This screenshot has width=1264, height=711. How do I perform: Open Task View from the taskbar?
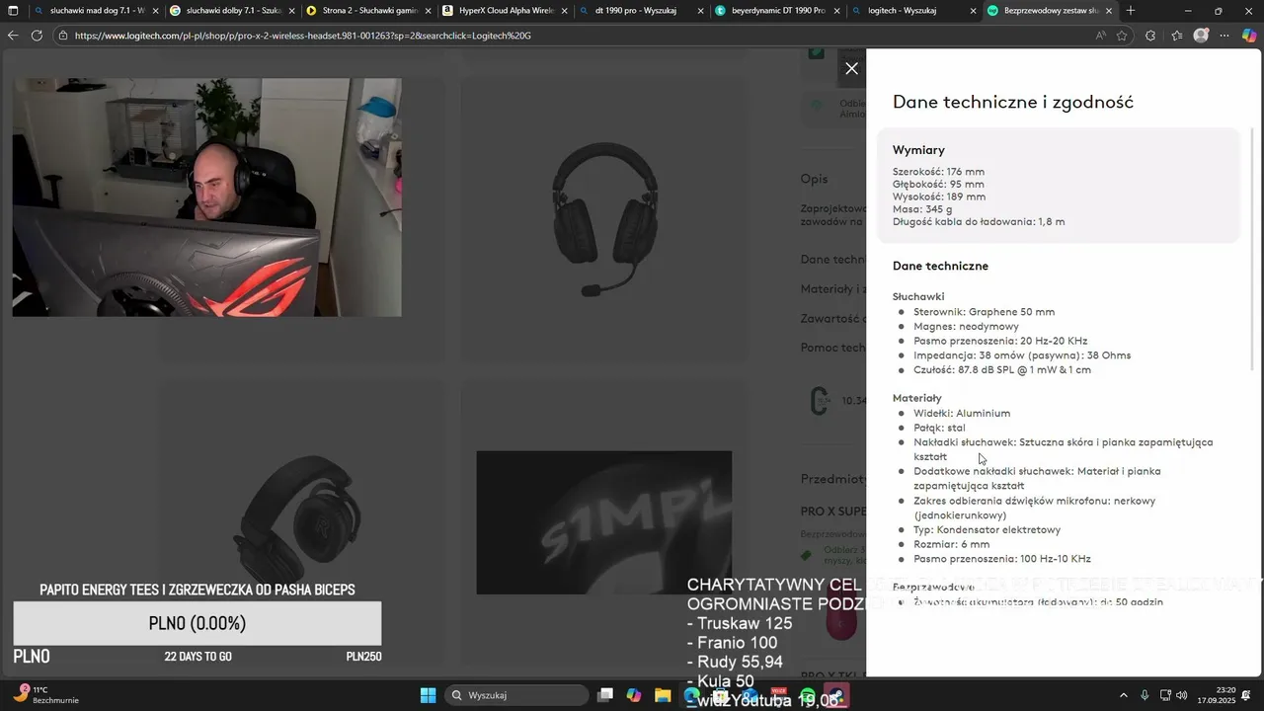click(605, 695)
